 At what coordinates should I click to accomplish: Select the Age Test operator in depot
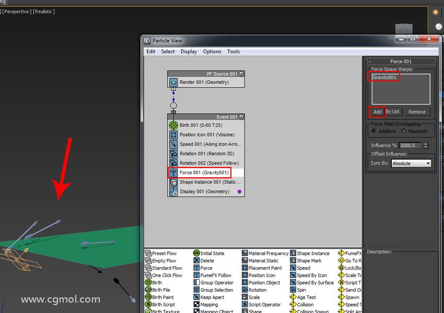pyautogui.click(x=302, y=297)
